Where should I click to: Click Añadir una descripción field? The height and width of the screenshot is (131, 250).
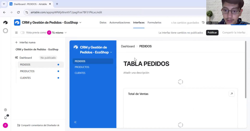[x=136, y=73]
